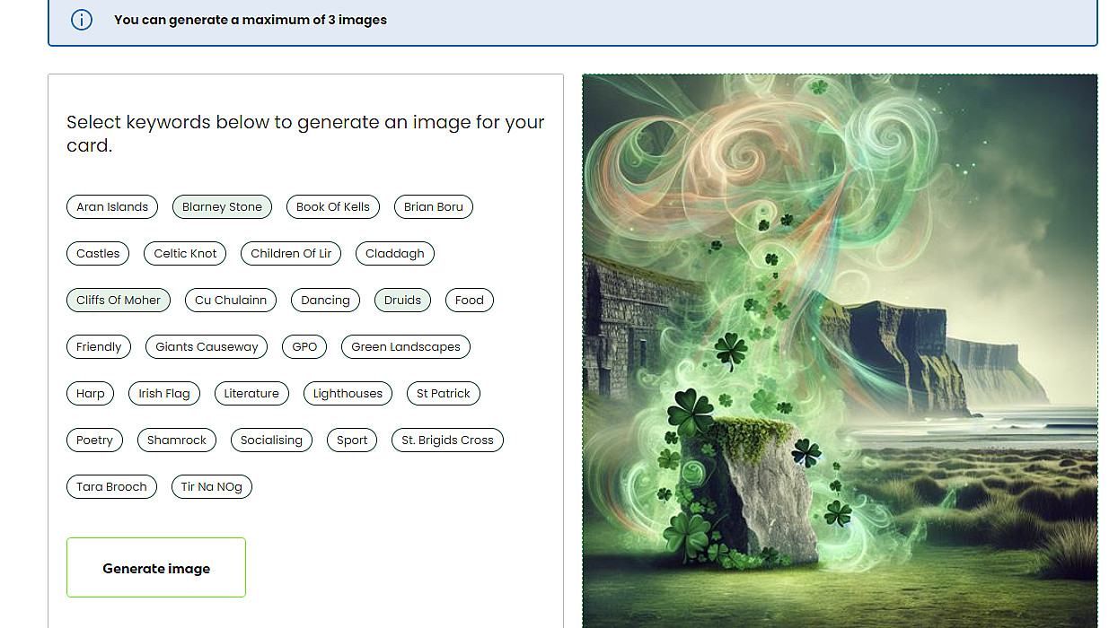Click the 'Select keywords below' instruction text

pos(305,134)
